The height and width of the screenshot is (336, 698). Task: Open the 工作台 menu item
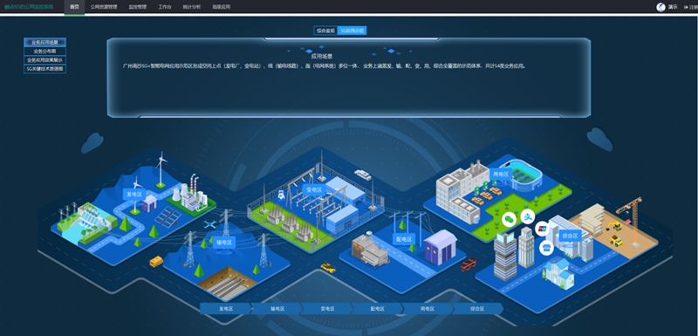pyautogui.click(x=165, y=7)
